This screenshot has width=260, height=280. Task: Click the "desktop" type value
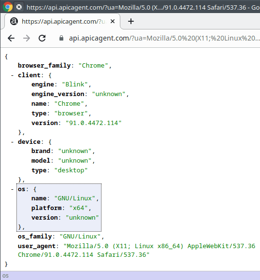(x=71, y=170)
